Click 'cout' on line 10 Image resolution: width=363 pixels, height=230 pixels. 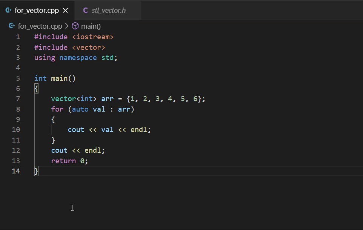[76, 130]
